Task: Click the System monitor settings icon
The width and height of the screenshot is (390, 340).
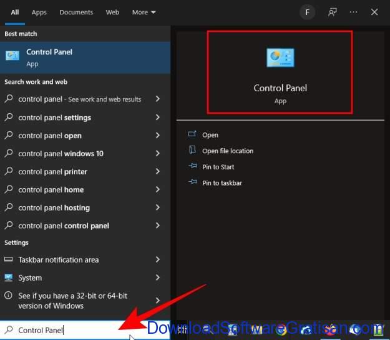Action: pyautogui.click(x=9, y=277)
